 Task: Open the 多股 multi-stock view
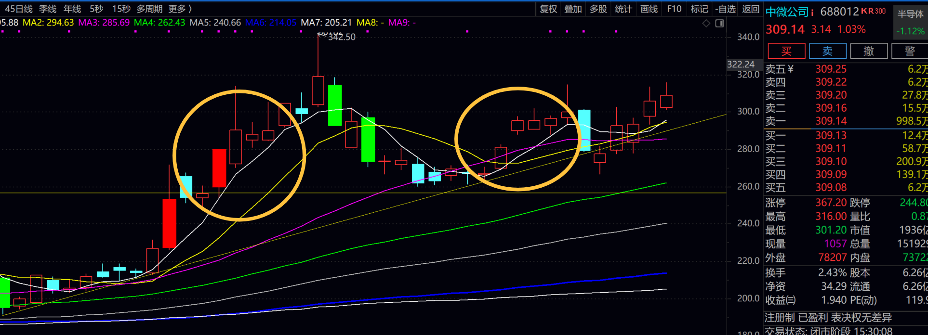[x=598, y=9]
